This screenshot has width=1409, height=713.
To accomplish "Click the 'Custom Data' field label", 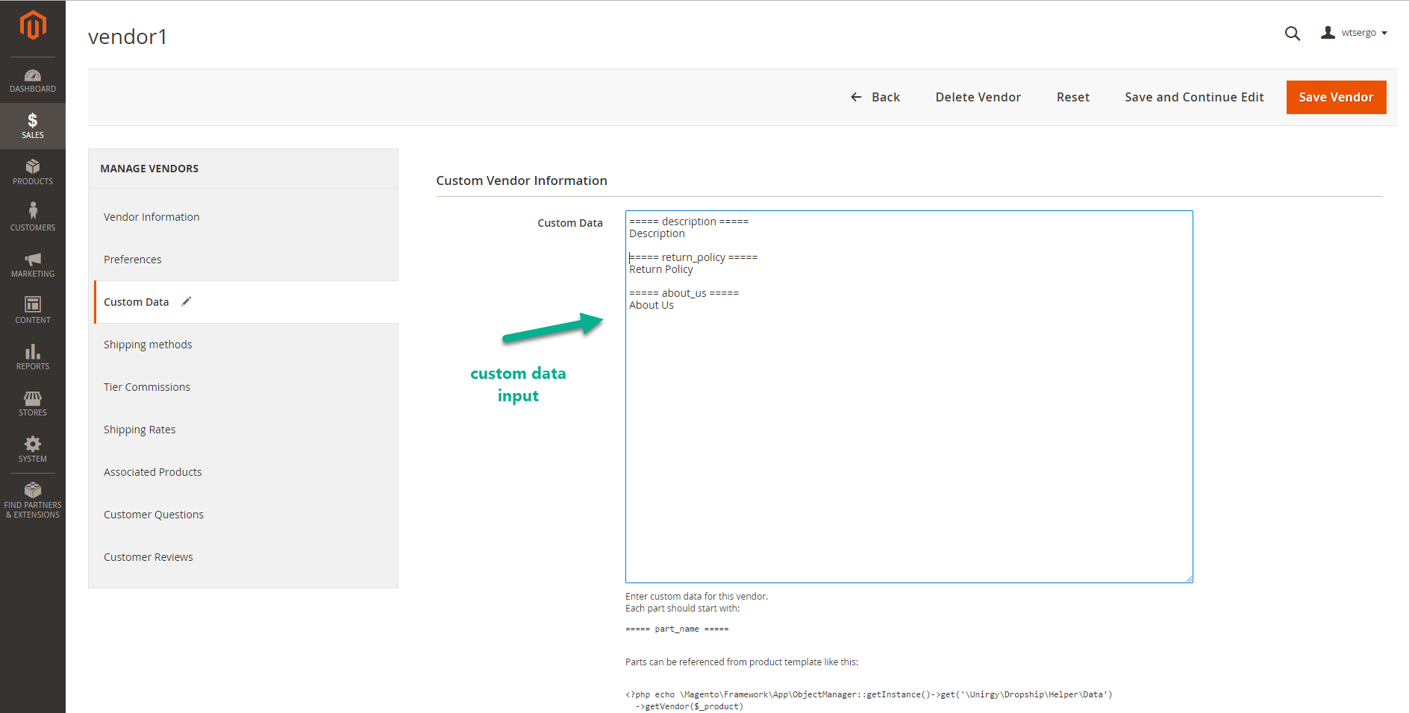I will [x=569, y=223].
